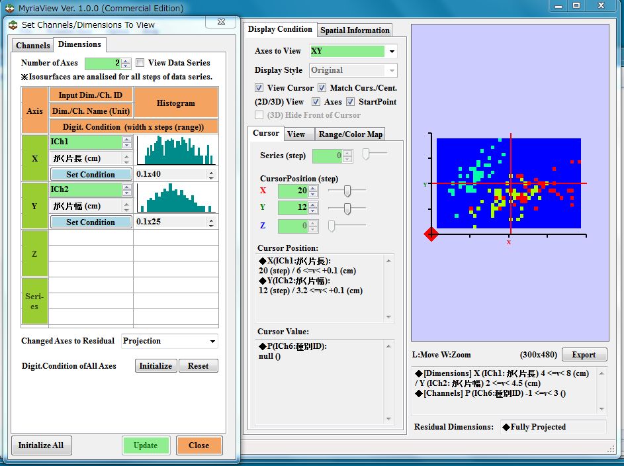This screenshot has width=624, height=466.
Task: Open the Spatial Information tab
Action: (355, 30)
